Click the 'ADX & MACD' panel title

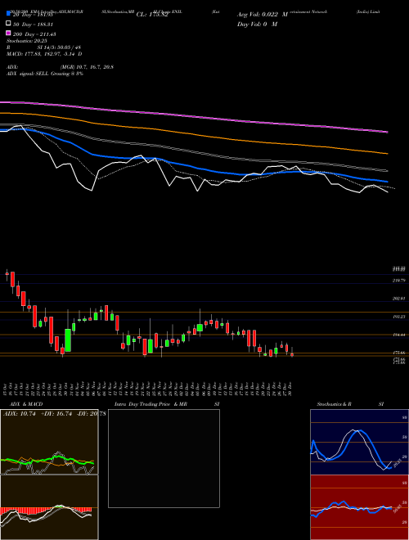[26, 404]
